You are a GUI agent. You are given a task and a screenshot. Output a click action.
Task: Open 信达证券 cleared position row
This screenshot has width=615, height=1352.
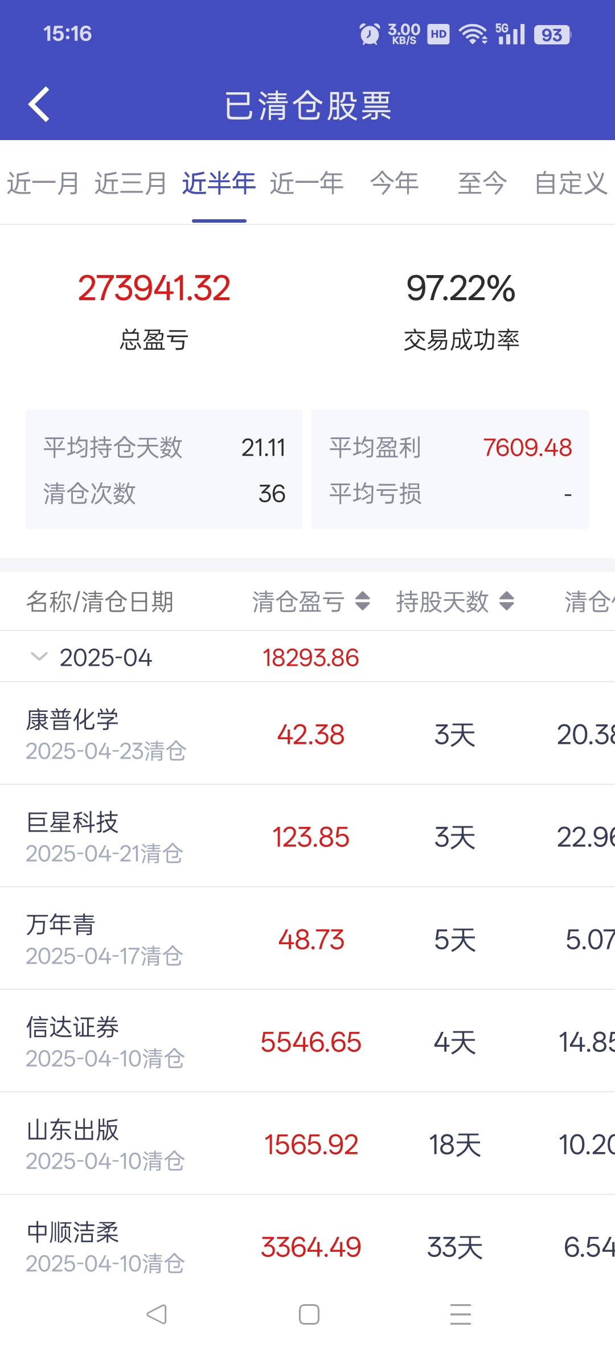click(x=307, y=1041)
